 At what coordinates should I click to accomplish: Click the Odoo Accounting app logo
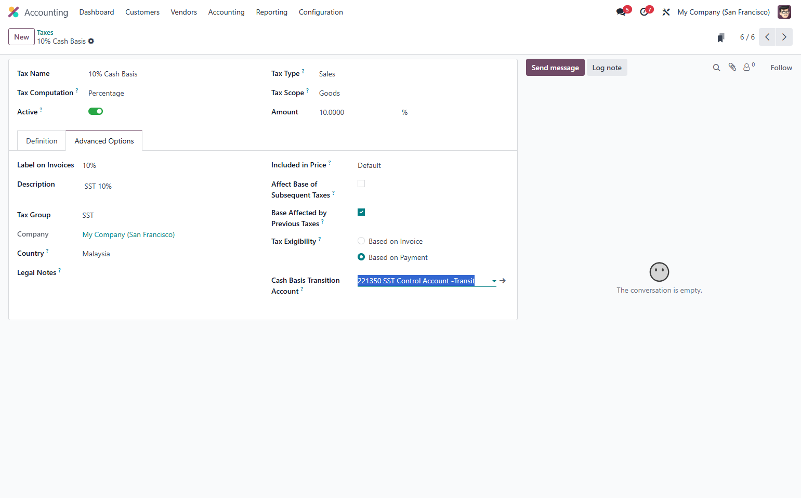coord(14,12)
